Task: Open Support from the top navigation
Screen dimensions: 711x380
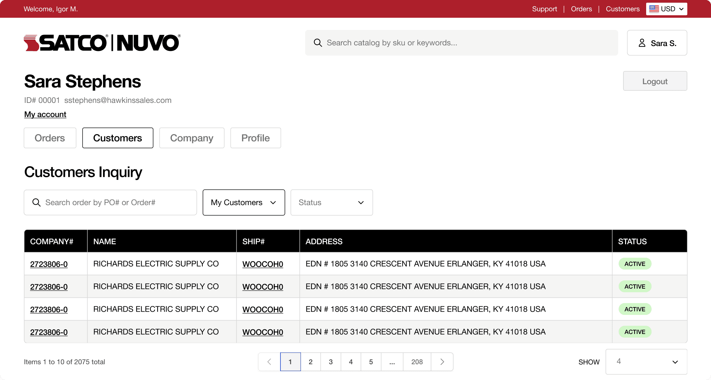Action: pos(544,9)
